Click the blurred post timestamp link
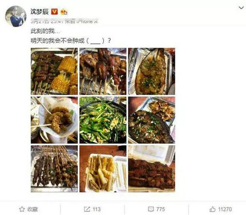The height and width of the screenshot is (215, 246). [x=64, y=21]
